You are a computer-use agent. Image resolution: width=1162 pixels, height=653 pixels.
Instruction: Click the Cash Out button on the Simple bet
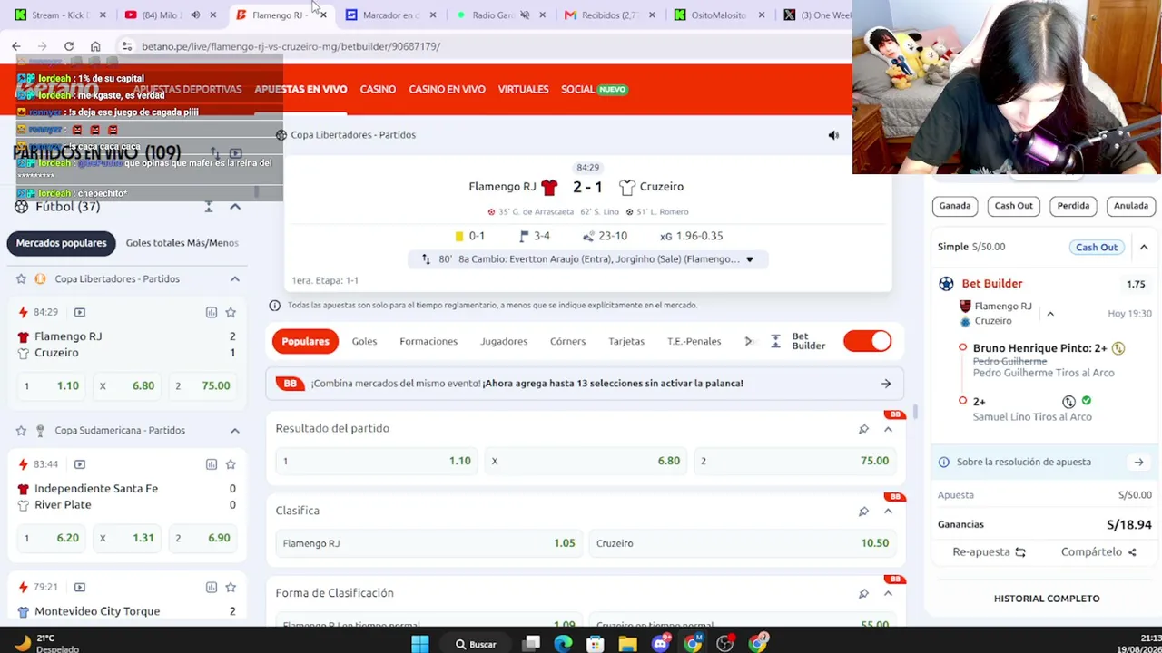[x=1097, y=248]
